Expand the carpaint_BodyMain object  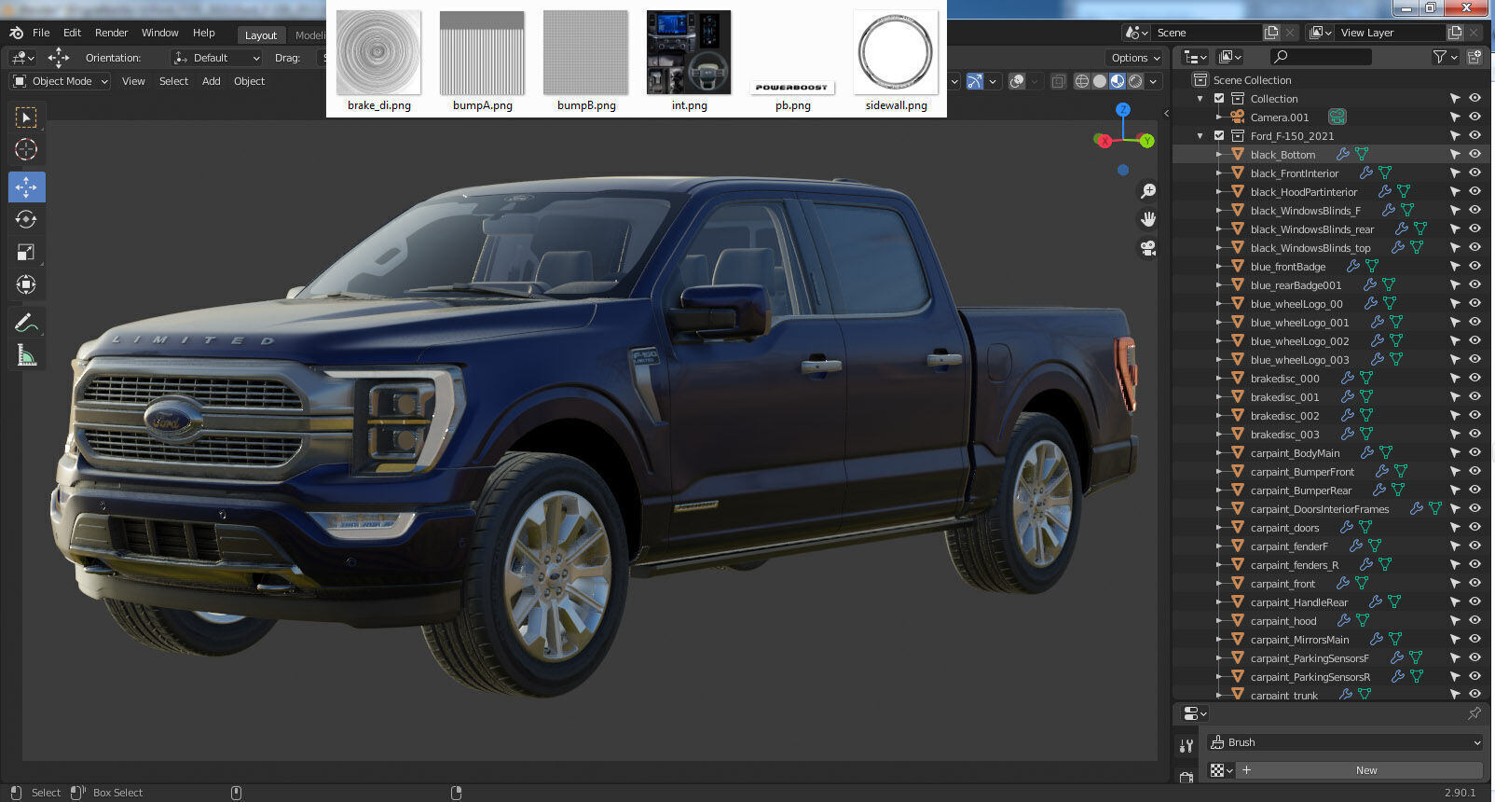coord(1219,453)
